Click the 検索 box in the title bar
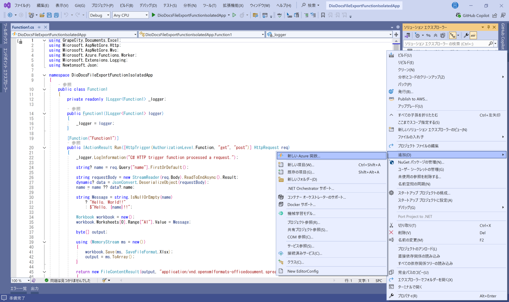Viewport: 509px width, 302px height. click(x=310, y=5)
